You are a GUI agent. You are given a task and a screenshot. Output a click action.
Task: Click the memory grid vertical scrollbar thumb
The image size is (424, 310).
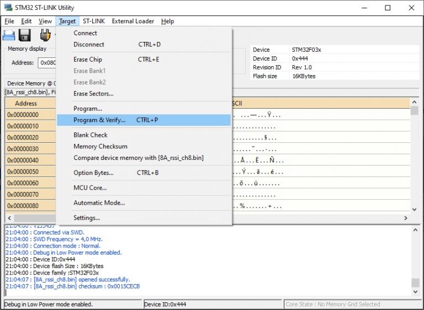point(414,110)
